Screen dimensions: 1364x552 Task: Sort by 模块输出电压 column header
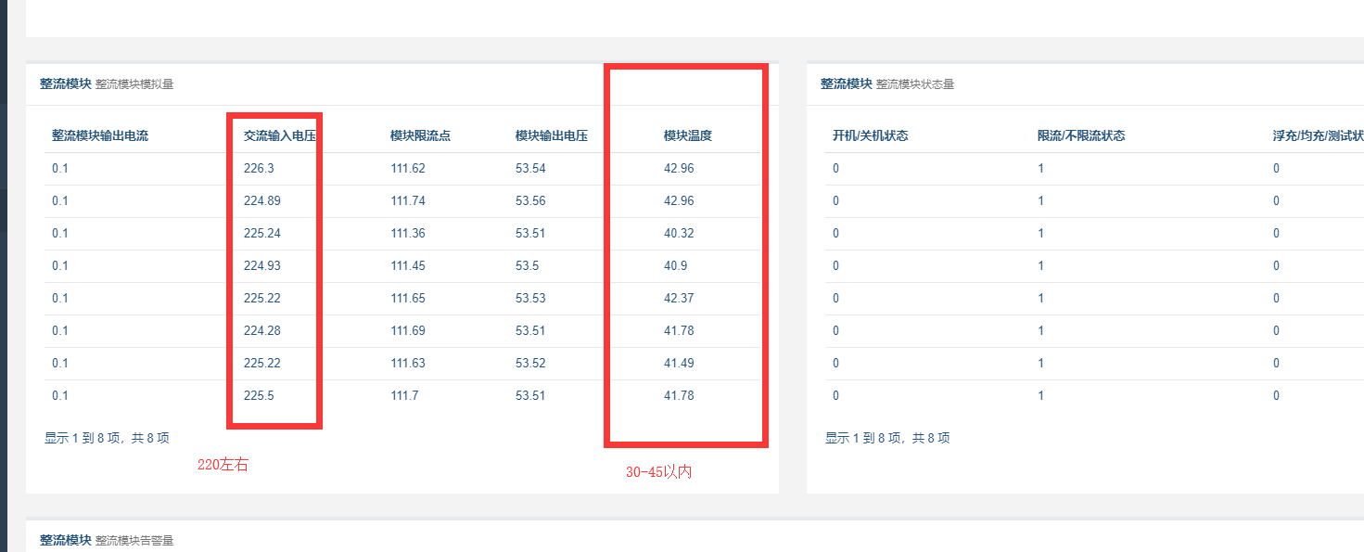coord(552,135)
